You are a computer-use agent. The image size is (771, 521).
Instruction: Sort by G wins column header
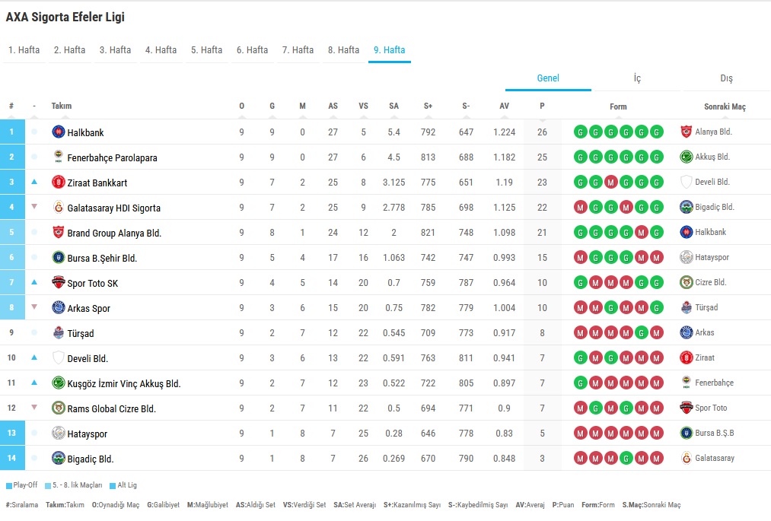[272, 106]
